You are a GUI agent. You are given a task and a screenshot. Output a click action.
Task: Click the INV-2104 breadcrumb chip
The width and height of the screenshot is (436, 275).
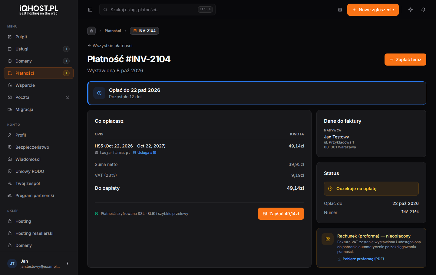click(x=144, y=31)
